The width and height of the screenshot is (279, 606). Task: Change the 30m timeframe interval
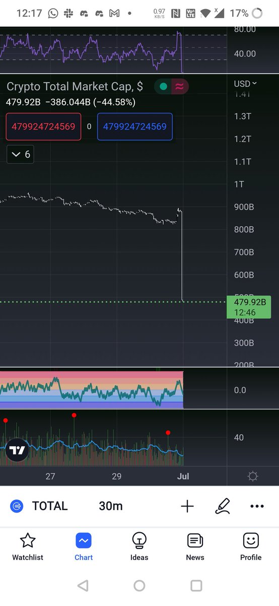tap(111, 506)
